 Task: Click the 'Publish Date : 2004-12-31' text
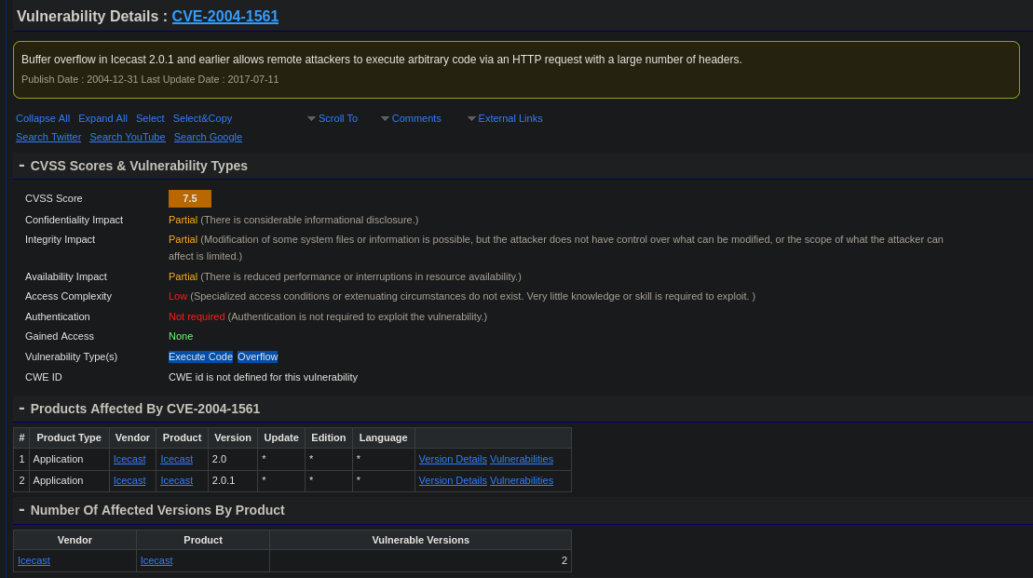pyautogui.click(x=80, y=79)
